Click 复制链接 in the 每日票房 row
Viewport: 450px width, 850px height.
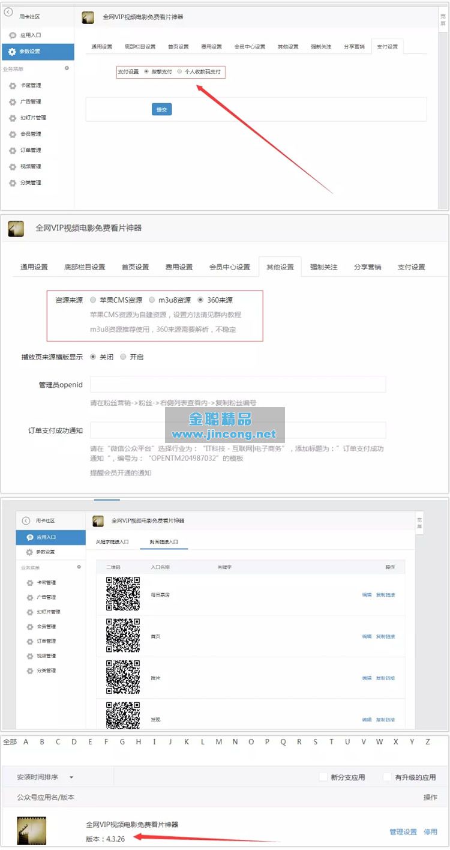point(385,595)
